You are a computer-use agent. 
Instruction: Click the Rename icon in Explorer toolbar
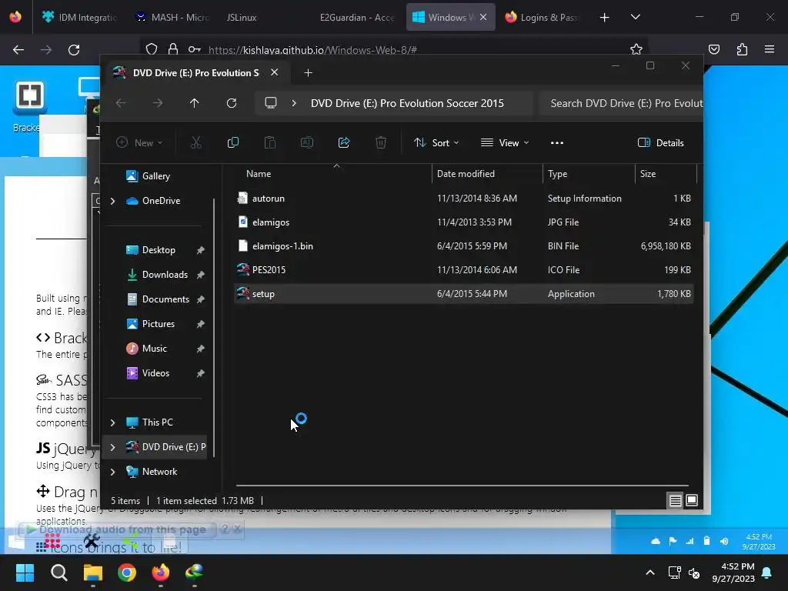pyautogui.click(x=307, y=142)
